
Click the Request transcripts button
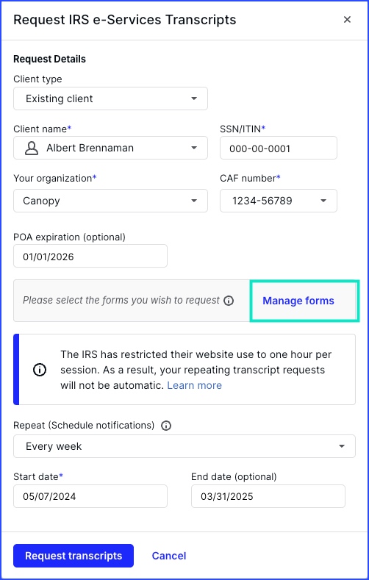(x=74, y=556)
